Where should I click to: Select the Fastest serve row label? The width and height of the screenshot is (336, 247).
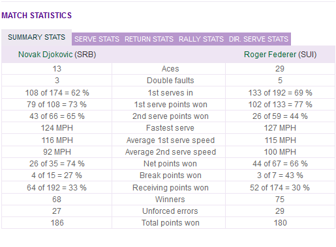coord(170,128)
